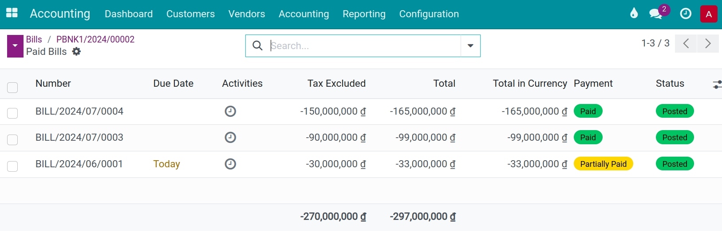
Task: Tick the select-all checkbox in header
Action: 12,87
